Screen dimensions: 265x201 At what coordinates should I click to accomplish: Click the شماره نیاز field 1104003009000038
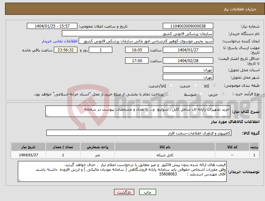(x=188, y=26)
